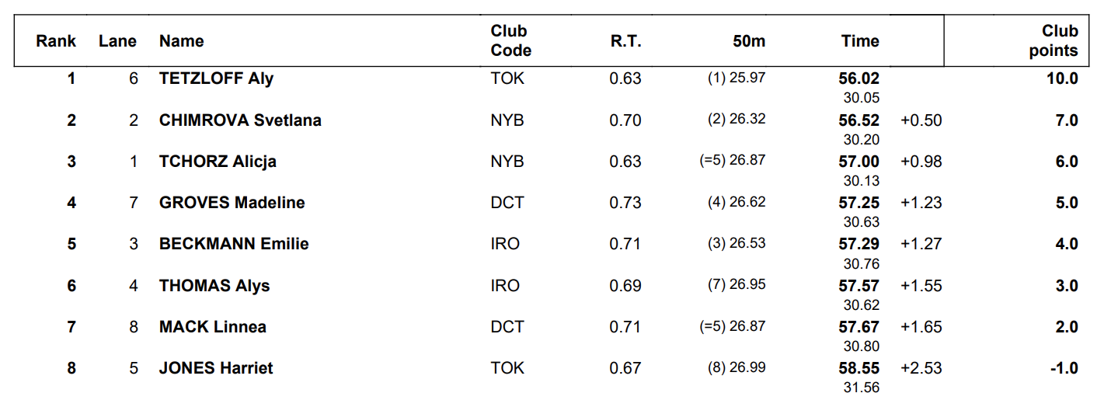The height and width of the screenshot is (407, 1111).
Task: Select MACK Linnea in rank 7
Action: tap(213, 327)
